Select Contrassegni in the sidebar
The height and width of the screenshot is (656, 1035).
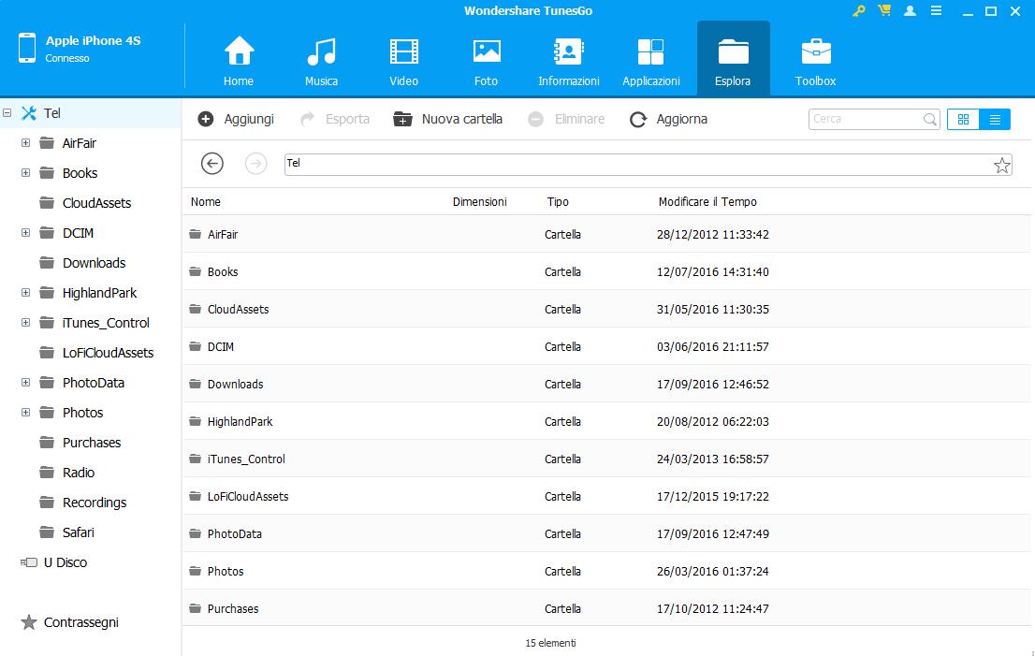pos(80,622)
